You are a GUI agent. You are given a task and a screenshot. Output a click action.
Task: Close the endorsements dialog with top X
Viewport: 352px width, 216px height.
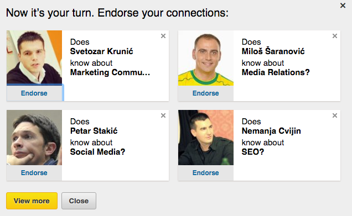coord(343,6)
